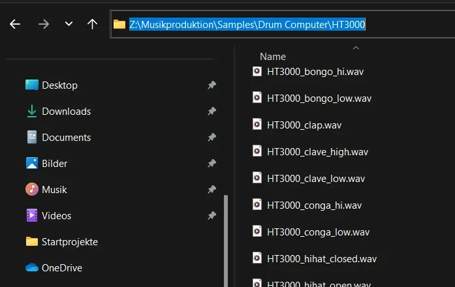Click file icon of HT3000_conga_low.wav

tap(257, 232)
